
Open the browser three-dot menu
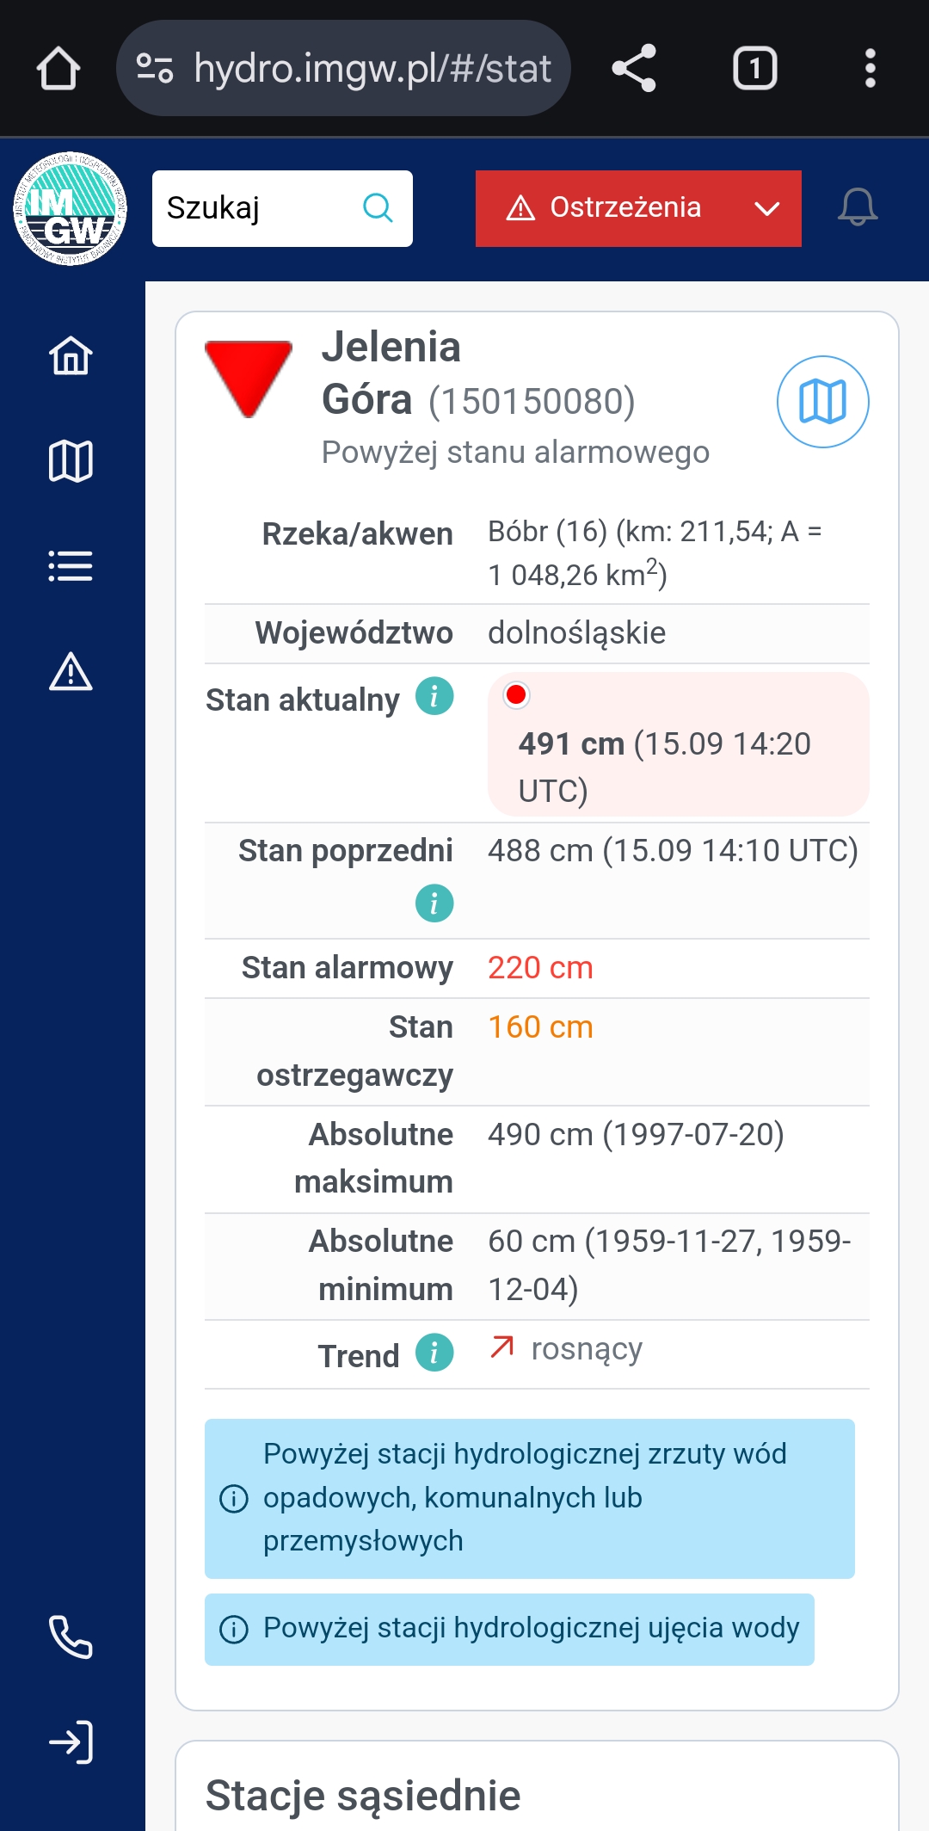click(871, 69)
